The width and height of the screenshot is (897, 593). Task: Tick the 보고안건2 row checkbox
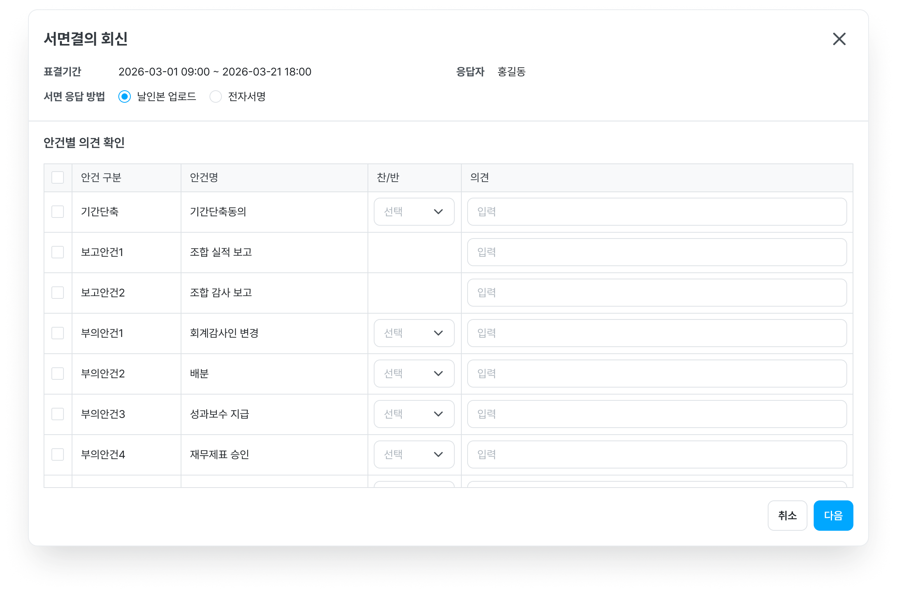click(x=58, y=293)
